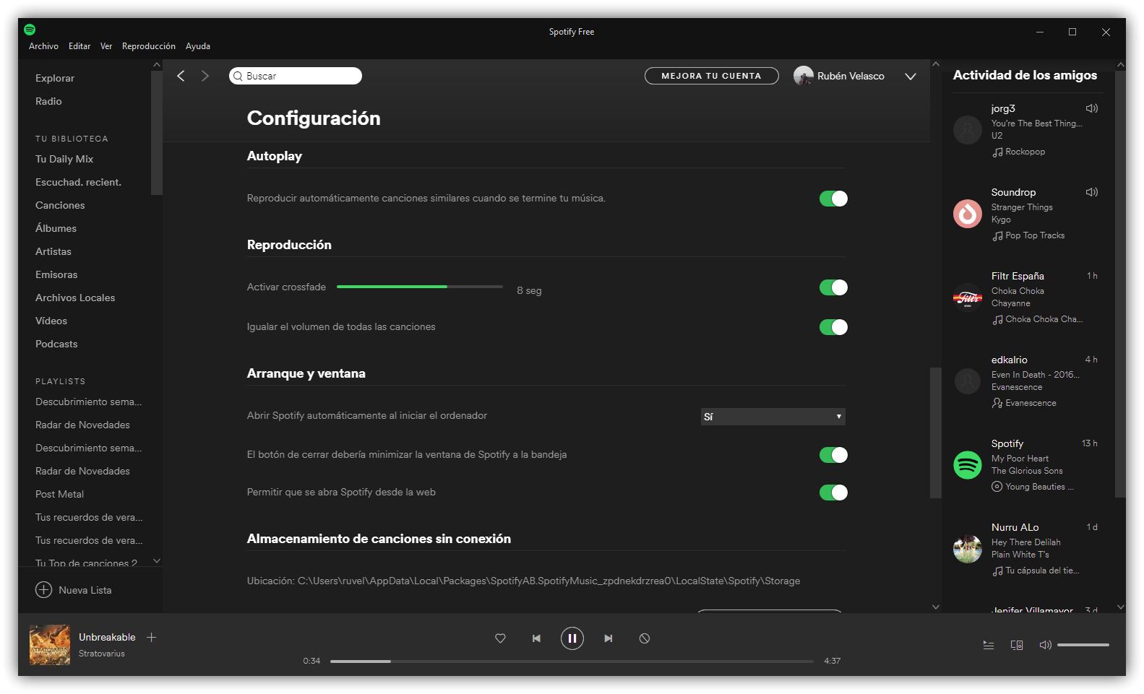The image size is (1144, 694).
Task: Open the devices available icon
Action: [1017, 645]
